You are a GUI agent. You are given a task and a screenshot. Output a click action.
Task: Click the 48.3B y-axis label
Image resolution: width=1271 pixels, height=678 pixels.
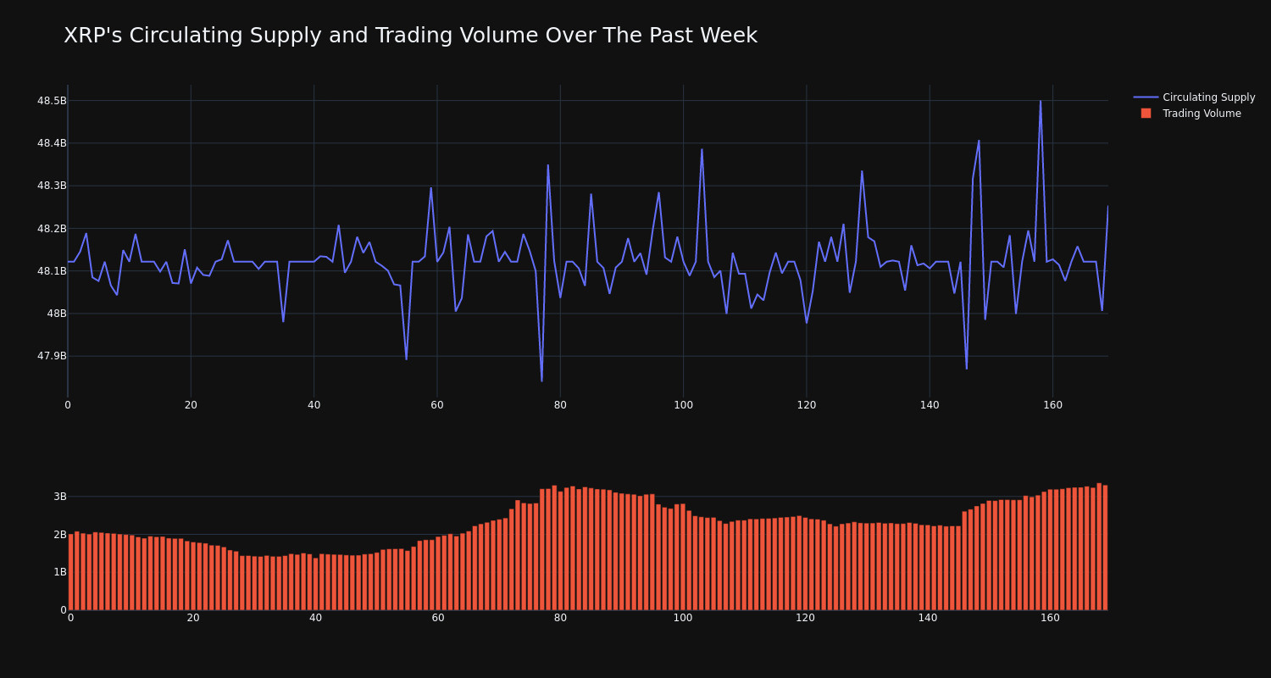52,186
